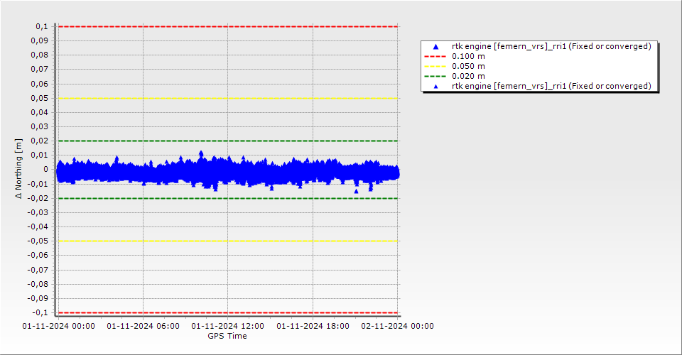
Task: Click the -0,1 tick label on the Northing axis
Action: coord(40,312)
